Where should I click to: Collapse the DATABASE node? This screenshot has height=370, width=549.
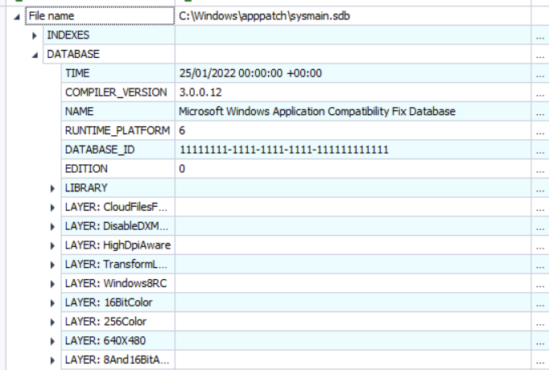[x=35, y=55]
